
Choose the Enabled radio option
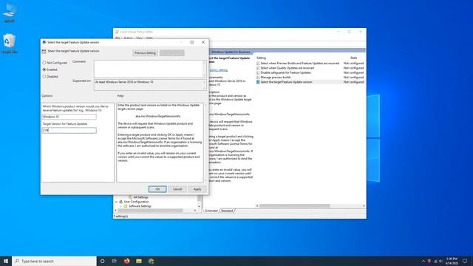[x=44, y=69]
